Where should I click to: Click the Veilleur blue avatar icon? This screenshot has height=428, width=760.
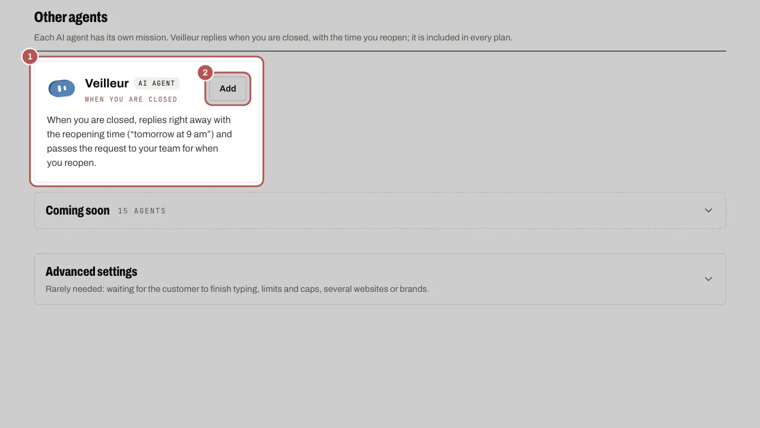coord(62,89)
